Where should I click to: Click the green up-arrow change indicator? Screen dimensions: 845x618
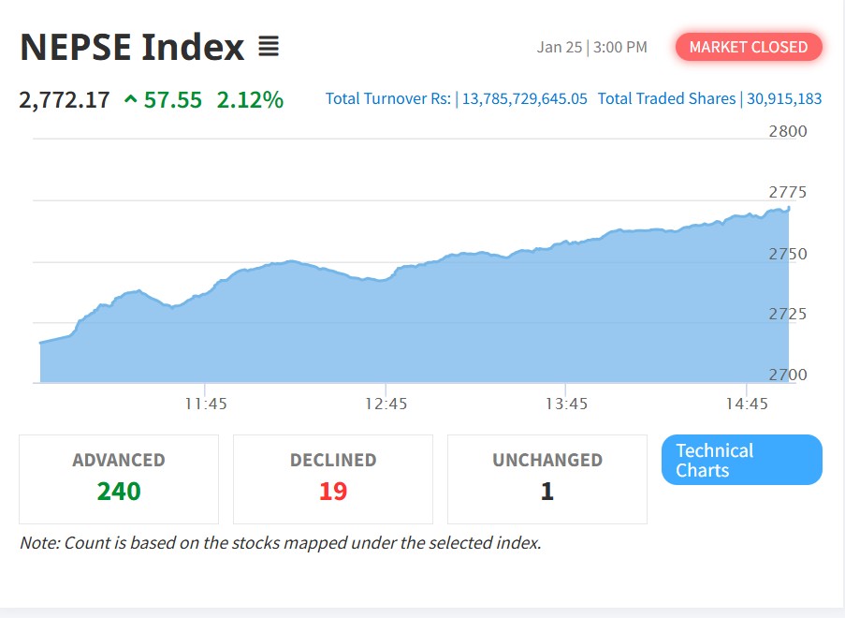(130, 99)
